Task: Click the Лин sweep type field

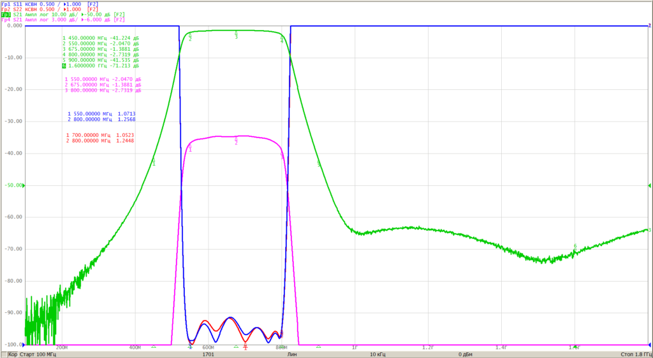Action: pos(292,355)
